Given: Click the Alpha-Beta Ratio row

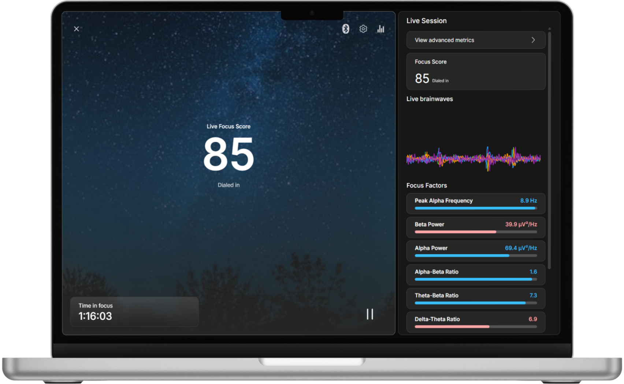Looking at the screenshot, I should (x=475, y=274).
